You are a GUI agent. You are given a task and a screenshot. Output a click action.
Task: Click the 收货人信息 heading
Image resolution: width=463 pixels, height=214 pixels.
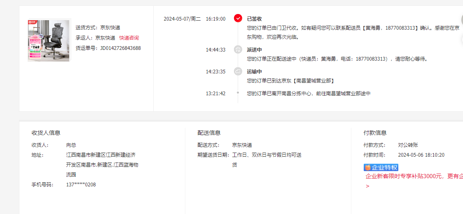[x=46, y=133]
